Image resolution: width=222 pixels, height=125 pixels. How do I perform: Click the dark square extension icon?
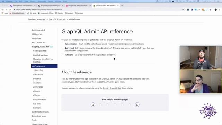point(188,10)
